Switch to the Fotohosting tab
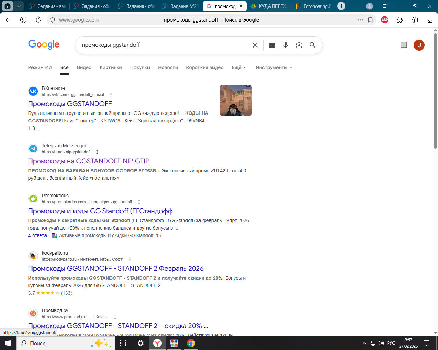The image size is (438, 350). tap(313, 6)
